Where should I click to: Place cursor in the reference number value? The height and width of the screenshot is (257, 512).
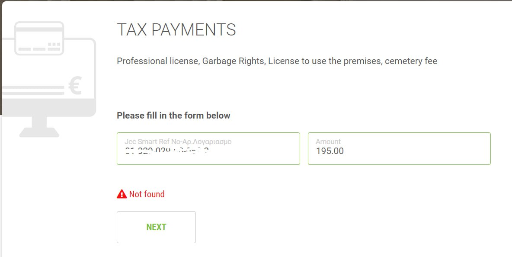(x=166, y=151)
